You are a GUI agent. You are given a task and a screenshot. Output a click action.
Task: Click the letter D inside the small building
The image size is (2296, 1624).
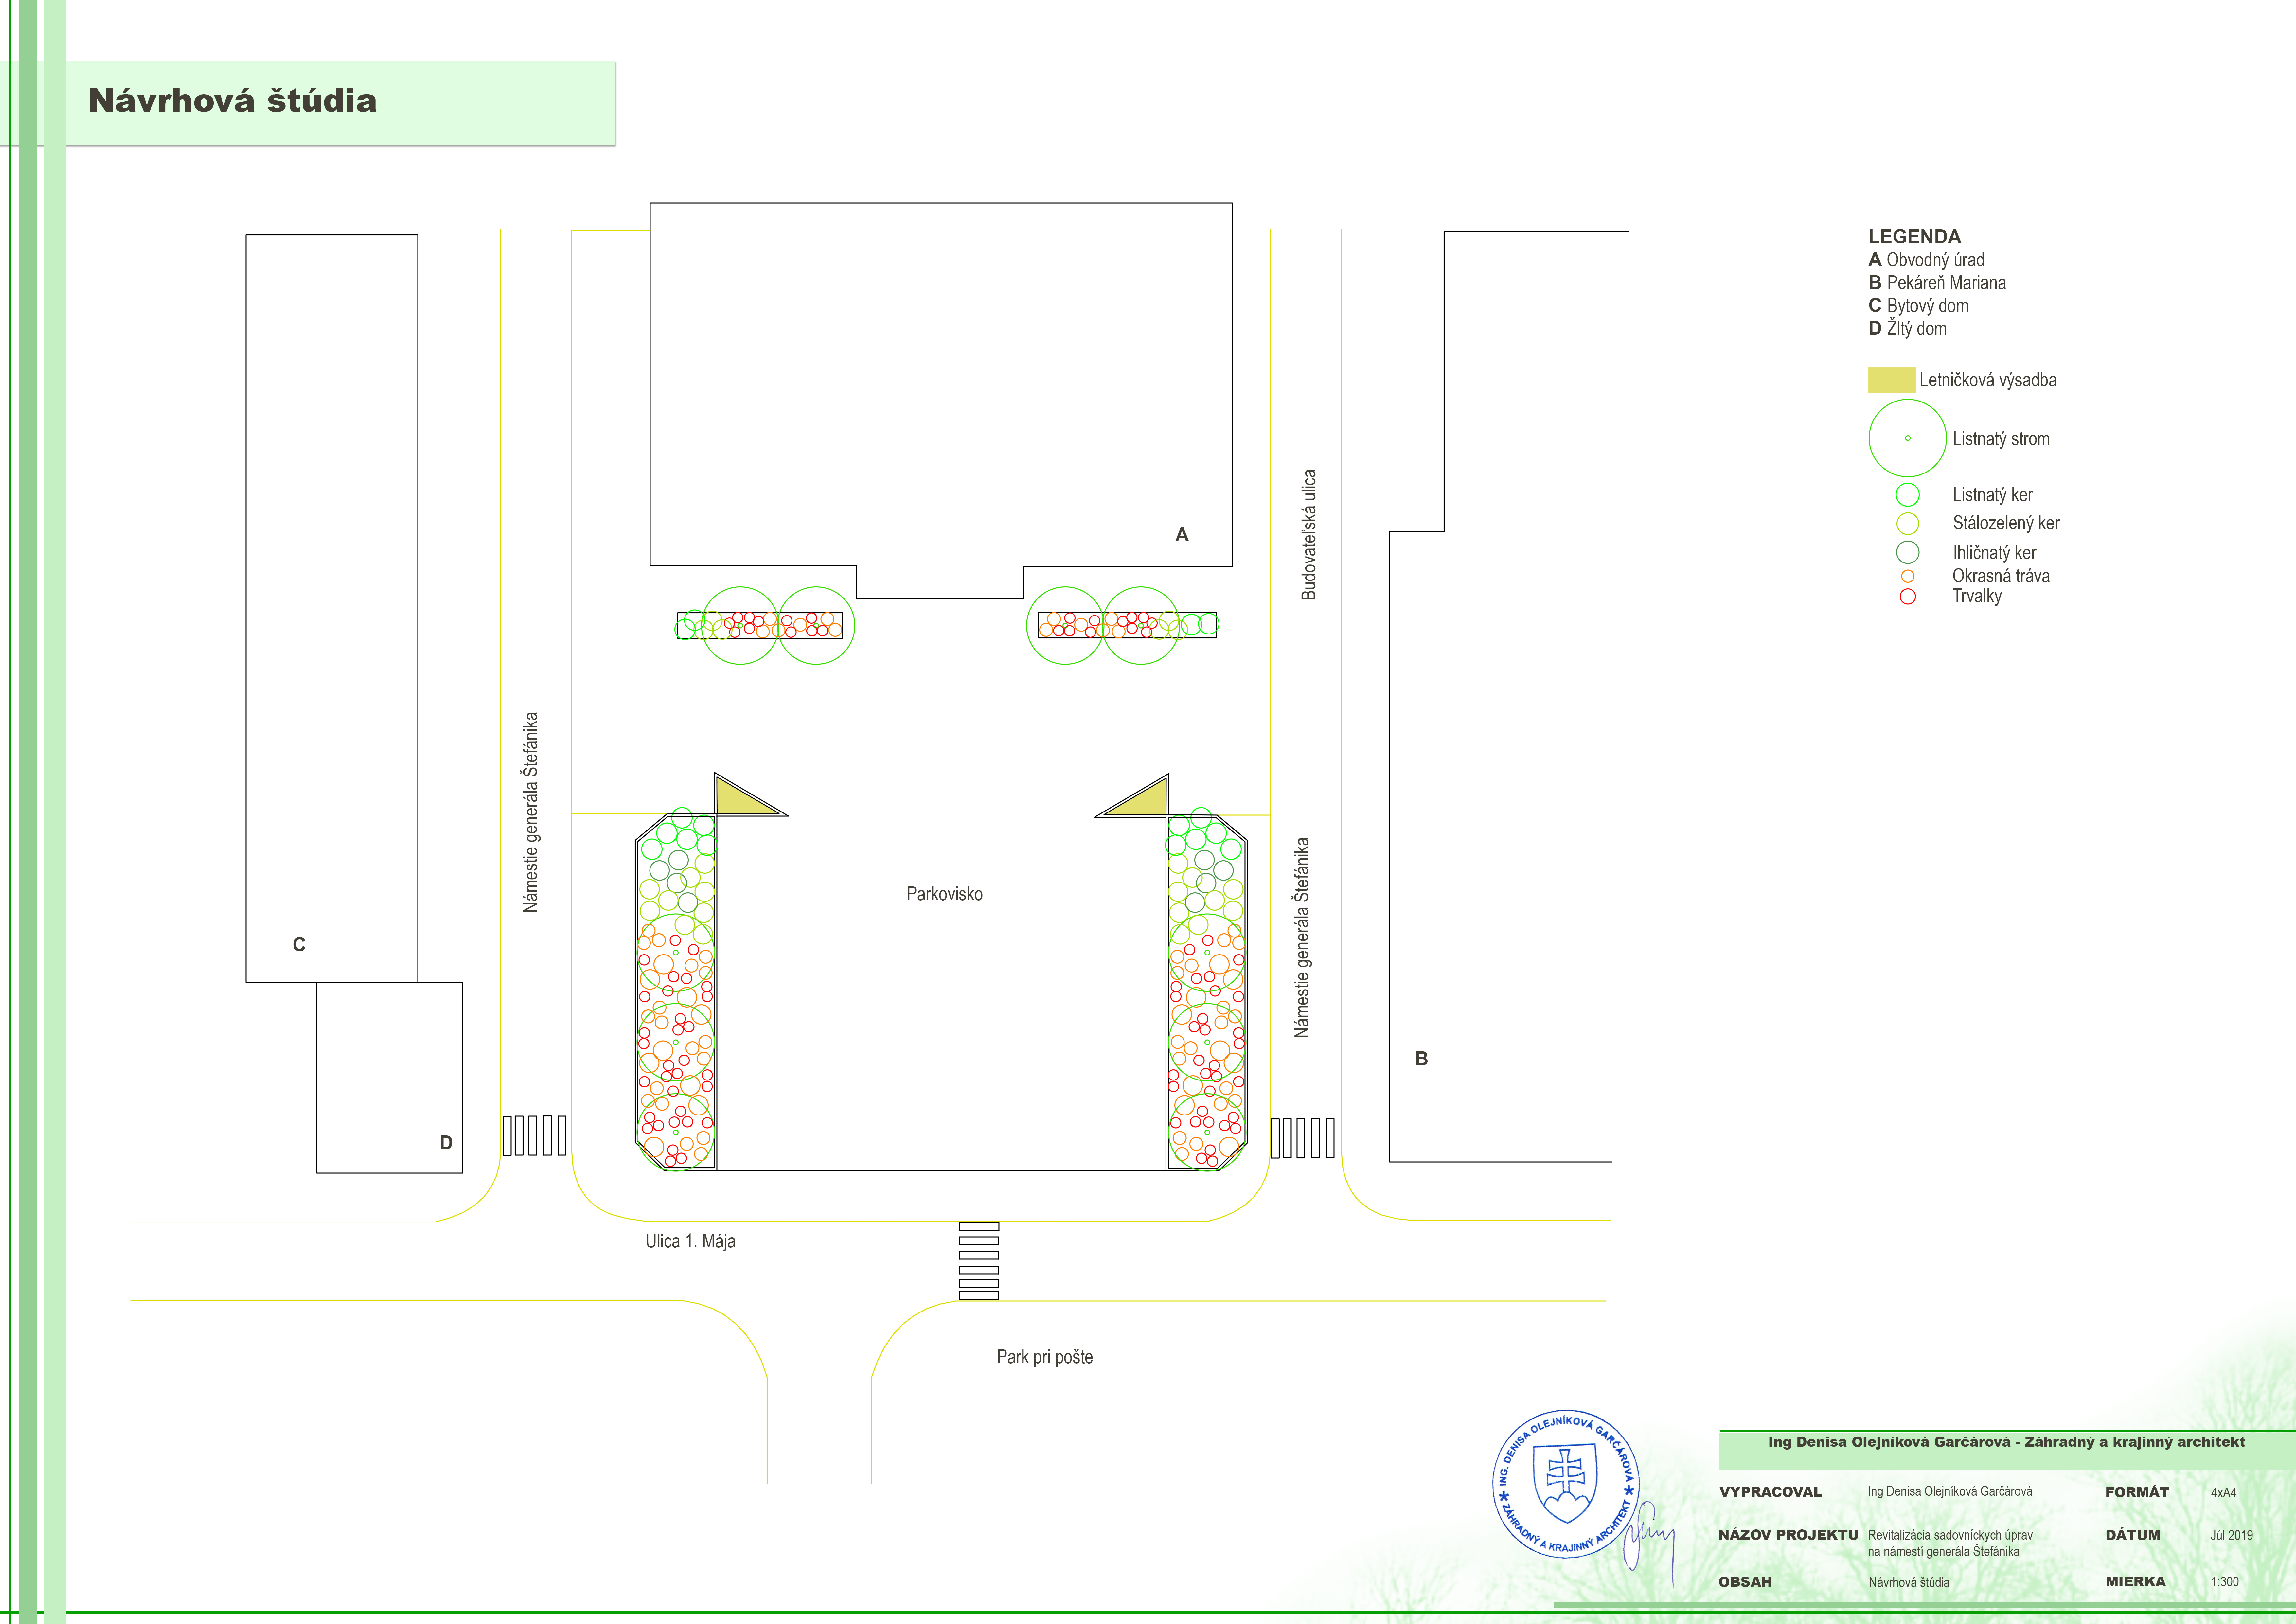tap(446, 1143)
